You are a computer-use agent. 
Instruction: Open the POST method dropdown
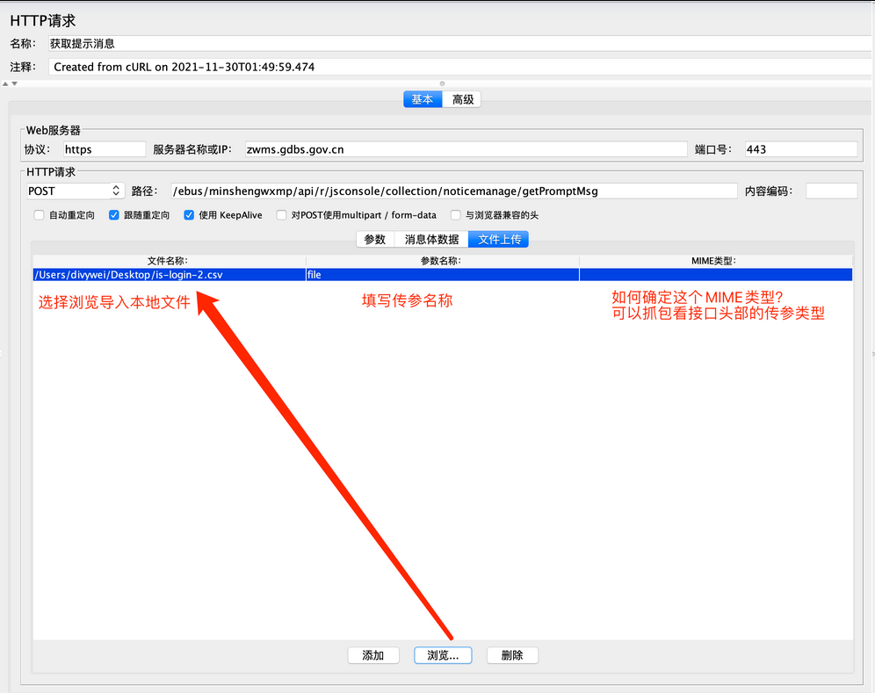click(x=76, y=191)
